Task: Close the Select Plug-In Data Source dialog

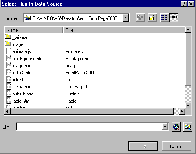Action: pos(191,4)
